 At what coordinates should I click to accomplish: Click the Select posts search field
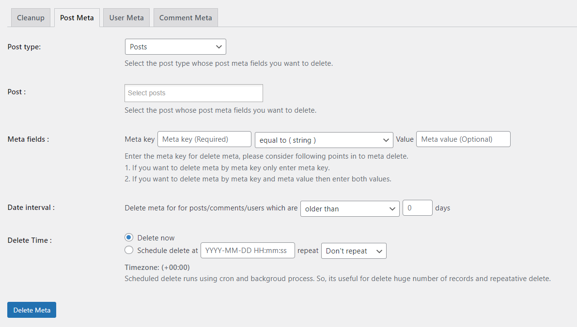click(x=193, y=93)
